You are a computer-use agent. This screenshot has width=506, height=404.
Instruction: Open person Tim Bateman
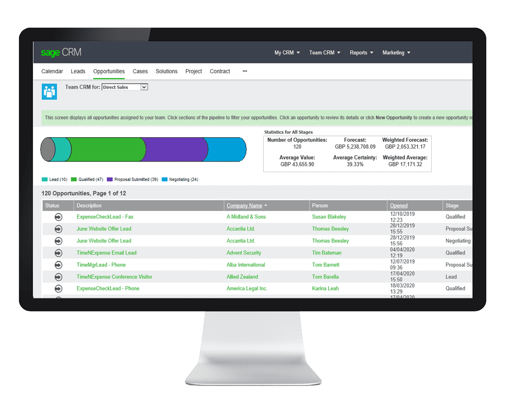coord(327,253)
